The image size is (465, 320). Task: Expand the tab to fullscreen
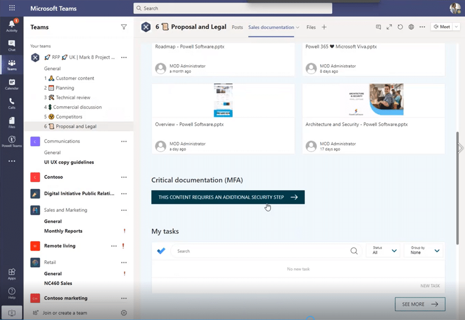pyautogui.click(x=389, y=27)
